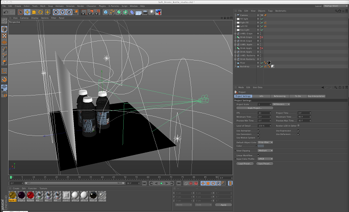Expand the Drink Rasberry object in the tree

[235, 59]
